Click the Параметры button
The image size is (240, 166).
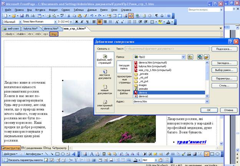click(x=224, y=79)
